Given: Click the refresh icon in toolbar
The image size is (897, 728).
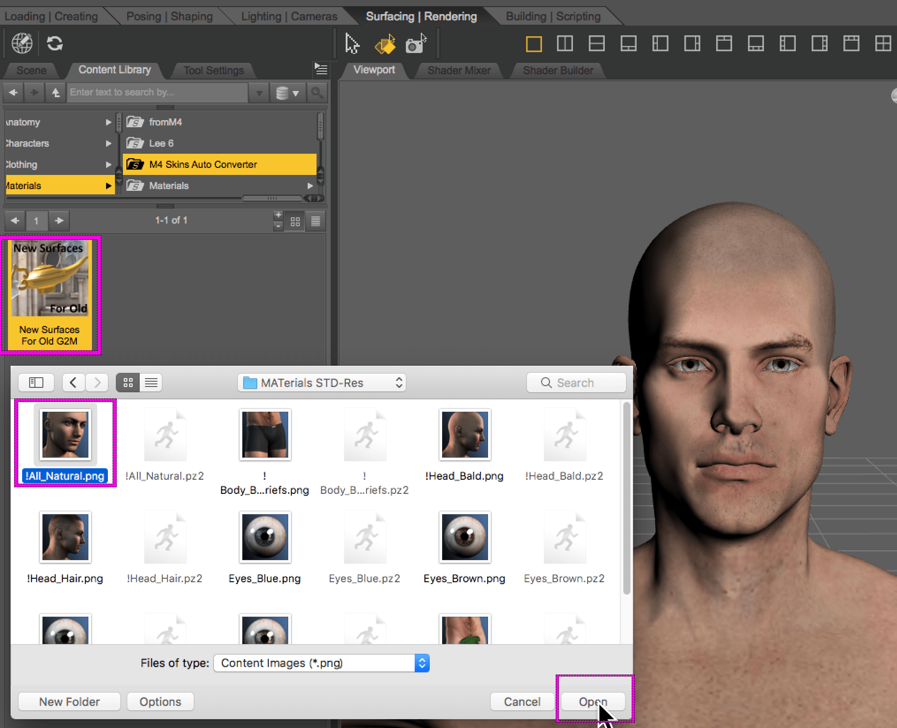Looking at the screenshot, I should 55,43.
